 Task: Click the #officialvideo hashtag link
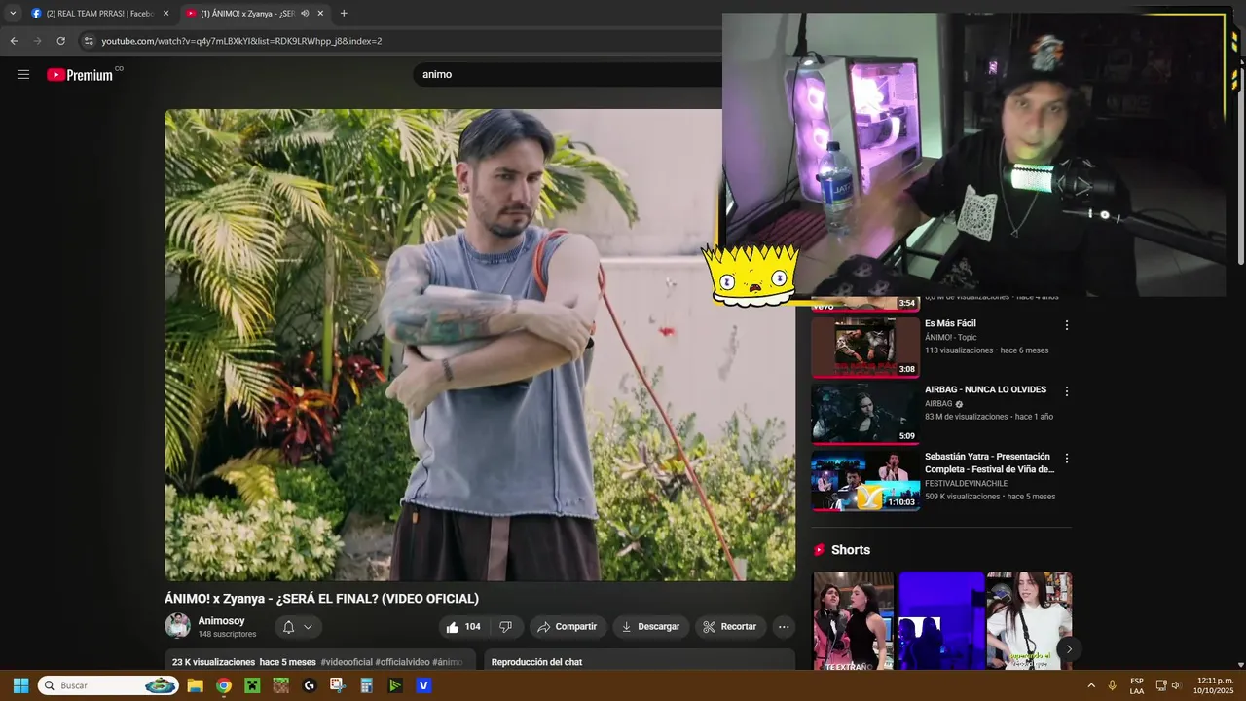point(402,662)
